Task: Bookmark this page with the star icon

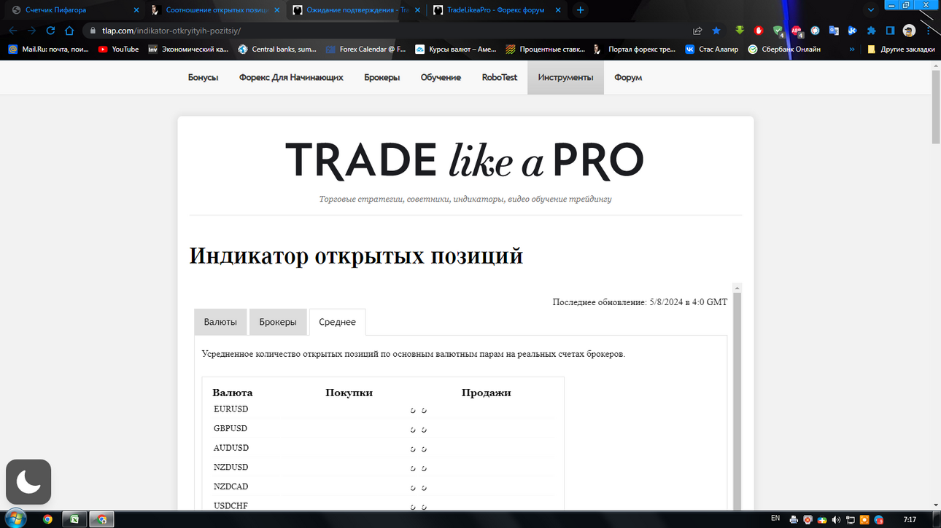Action: point(716,31)
